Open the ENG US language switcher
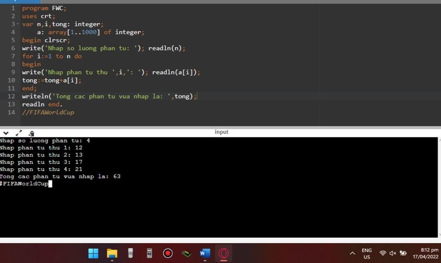The width and height of the screenshot is (441, 263). 367,254
